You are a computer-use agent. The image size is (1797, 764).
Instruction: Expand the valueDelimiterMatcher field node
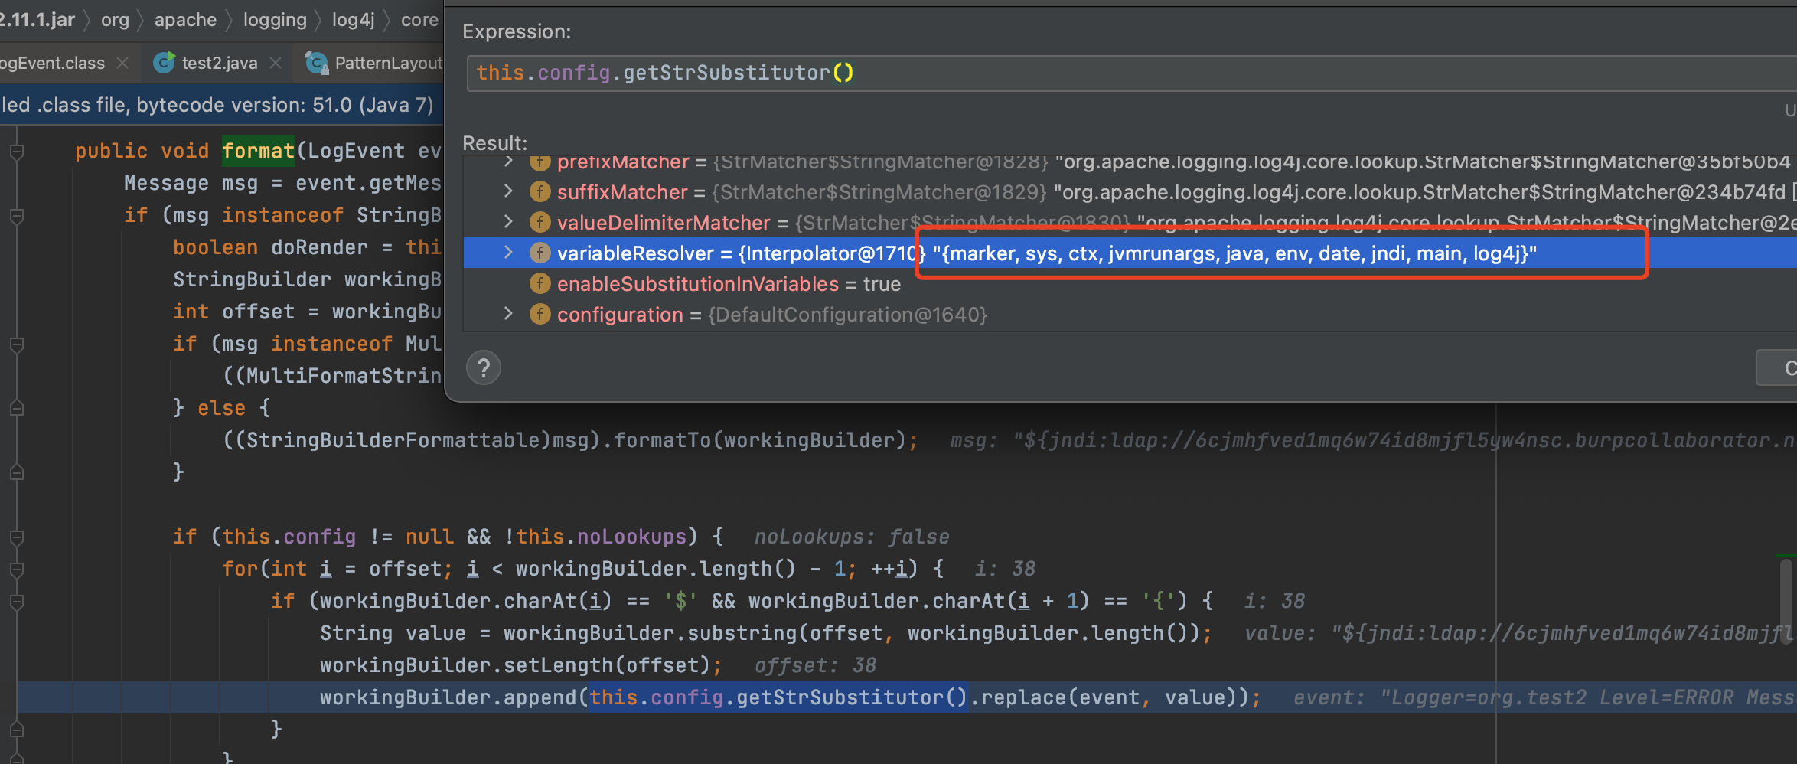508,222
